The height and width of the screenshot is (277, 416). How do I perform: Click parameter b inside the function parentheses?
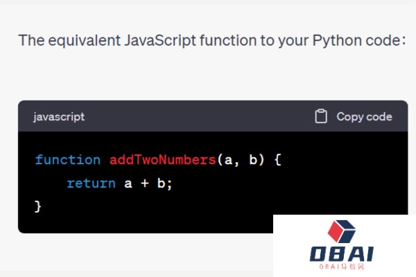tap(253, 160)
